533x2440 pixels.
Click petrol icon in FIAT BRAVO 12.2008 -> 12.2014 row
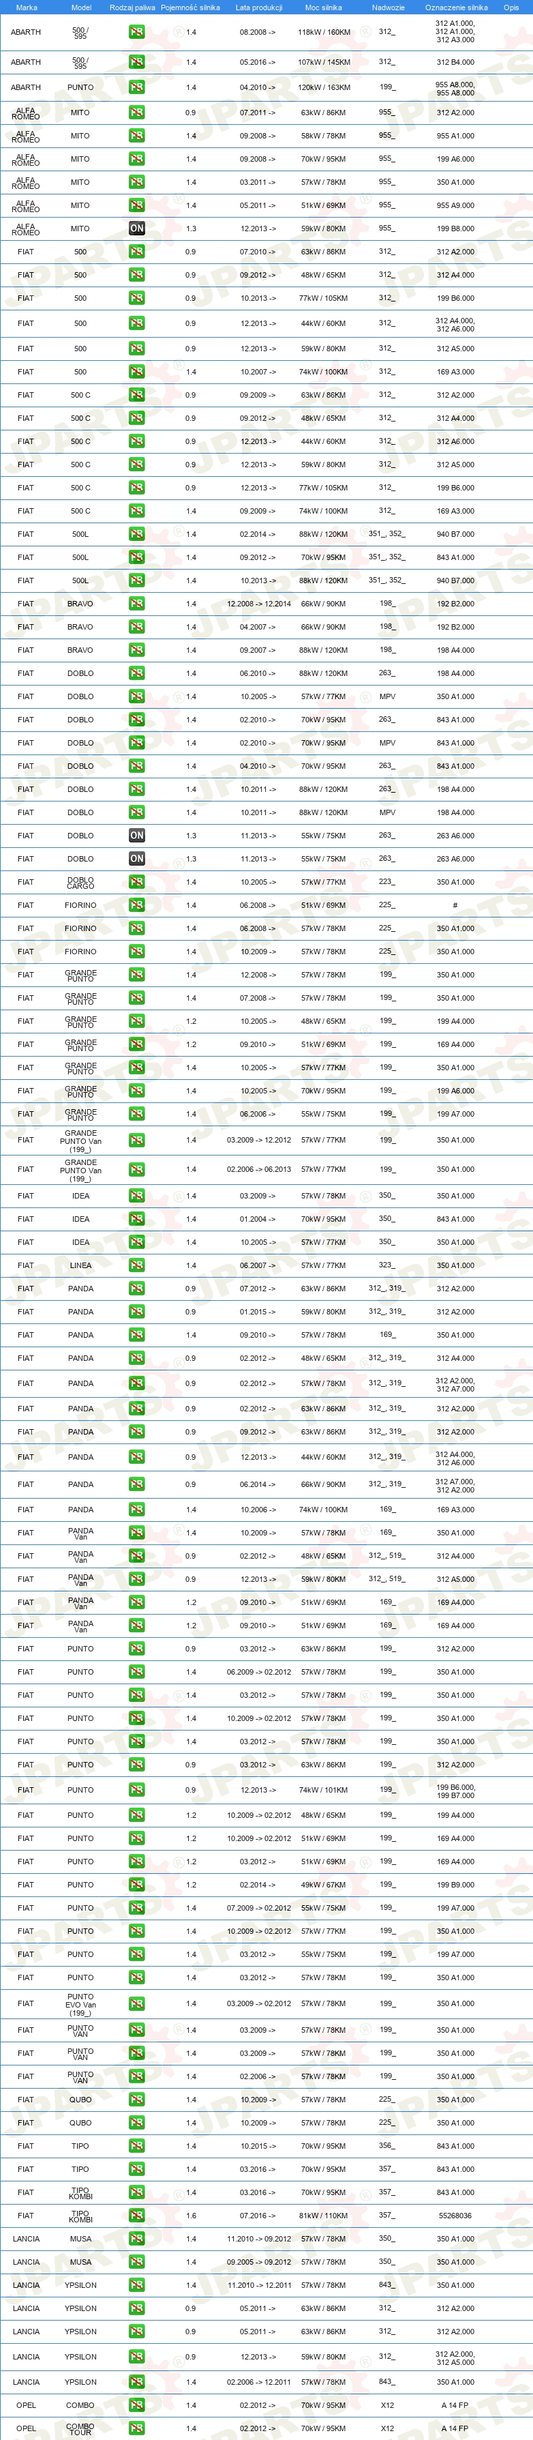(136, 604)
